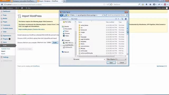
Task: Click New folder in file dialog
Action: 74,19
